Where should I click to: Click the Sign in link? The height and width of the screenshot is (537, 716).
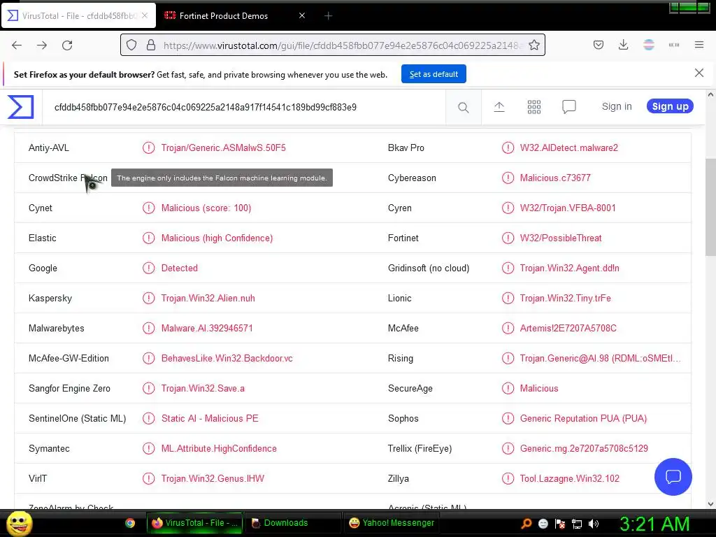pos(617,106)
